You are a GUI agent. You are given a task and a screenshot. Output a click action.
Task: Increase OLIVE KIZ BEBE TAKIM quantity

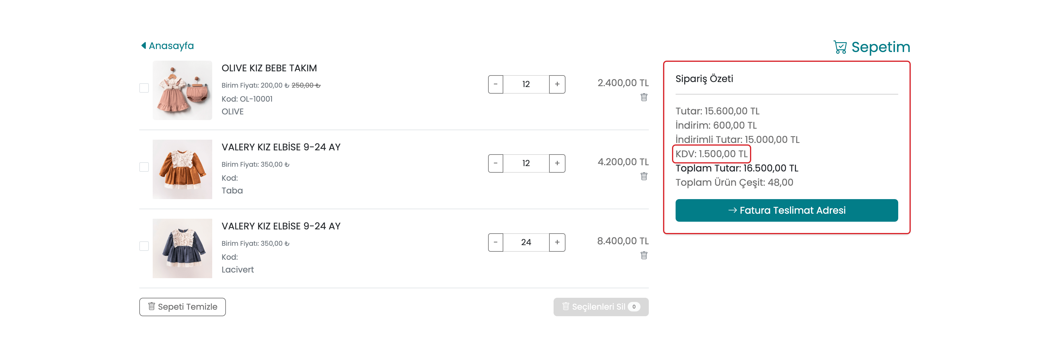557,84
